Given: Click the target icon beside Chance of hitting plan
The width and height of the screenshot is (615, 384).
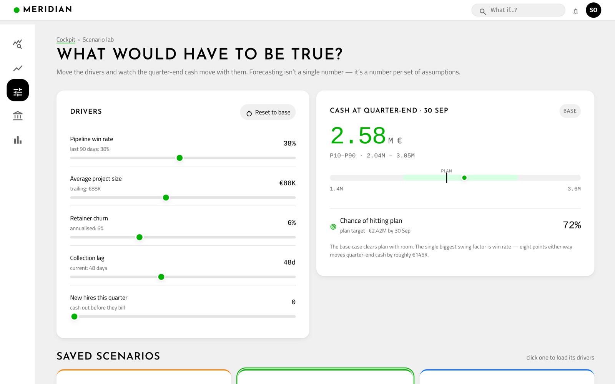Looking at the screenshot, I should coord(333,227).
